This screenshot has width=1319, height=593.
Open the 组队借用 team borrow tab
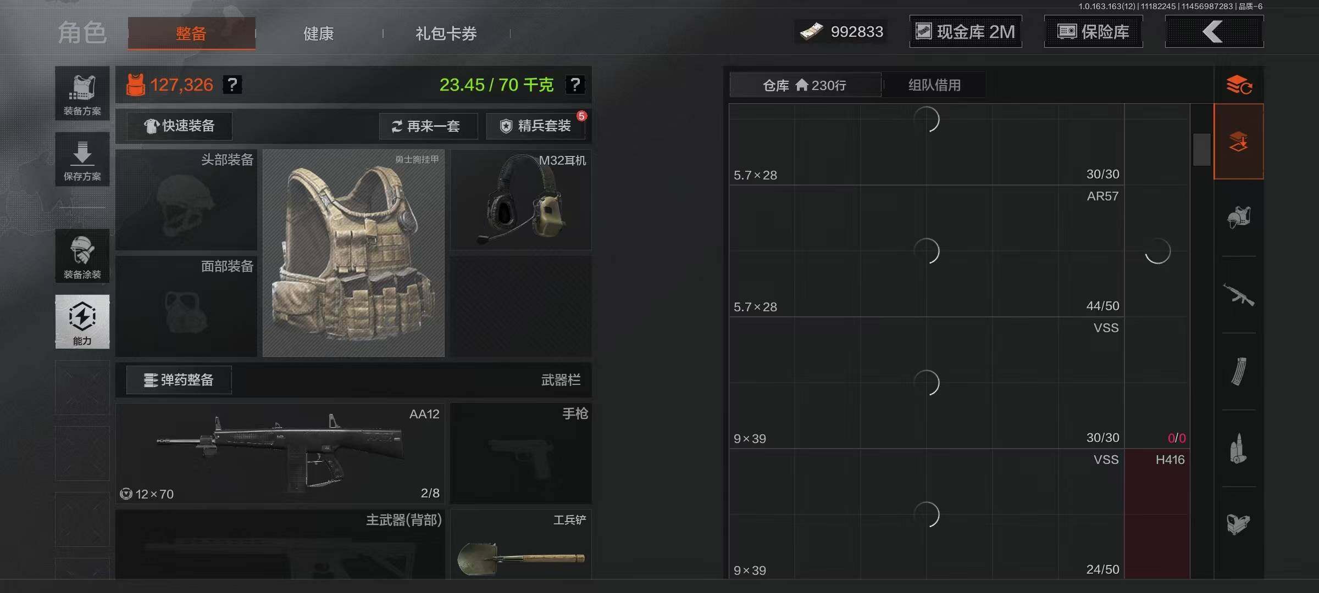click(x=934, y=85)
